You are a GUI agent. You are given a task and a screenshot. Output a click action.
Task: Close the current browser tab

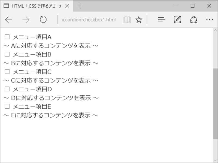tap(67, 6)
